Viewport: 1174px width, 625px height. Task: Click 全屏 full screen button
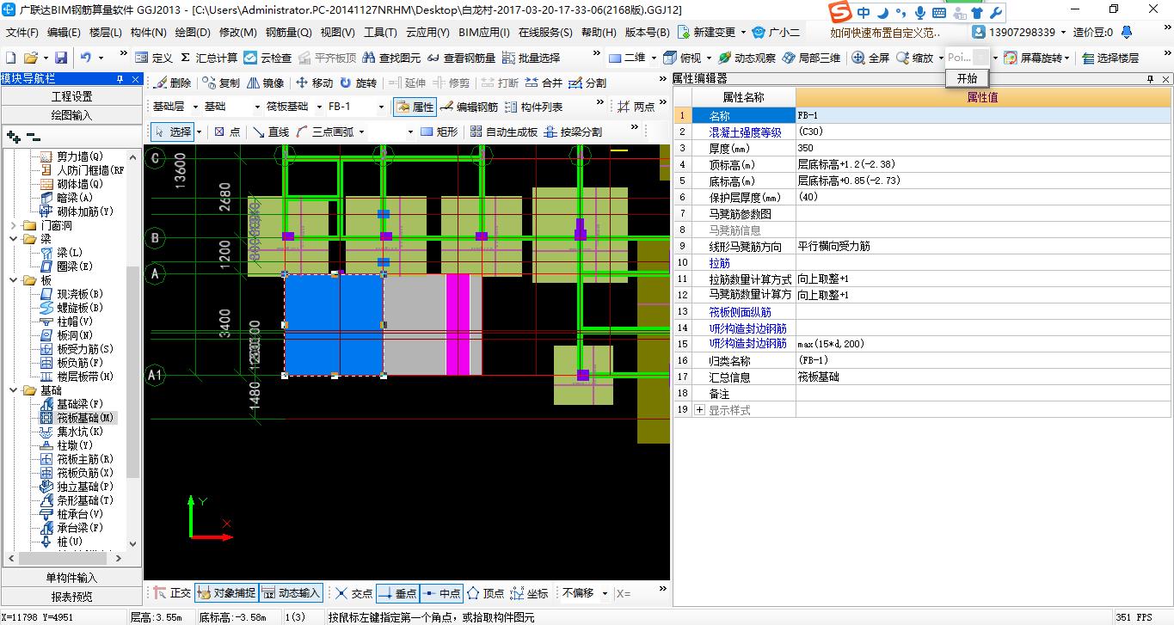click(870, 58)
